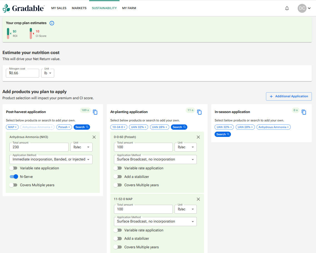Enable Variable rate application for Potash
The width and height of the screenshot is (316, 253).
click(118, 168)
